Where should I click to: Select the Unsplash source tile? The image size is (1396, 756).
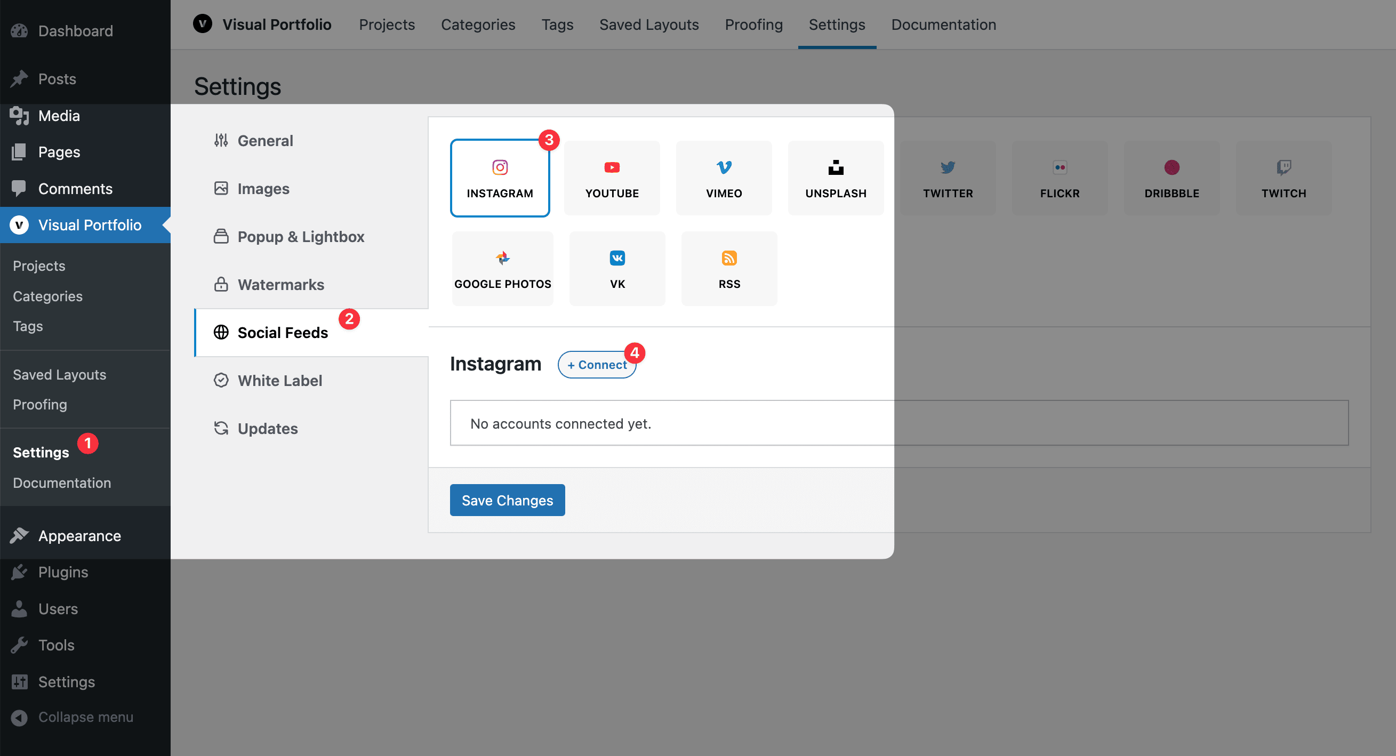pos(835,177)
